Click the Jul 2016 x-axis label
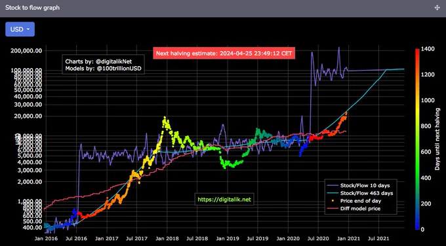The height and width of the screenshot is (246, 446). [76, 239]
